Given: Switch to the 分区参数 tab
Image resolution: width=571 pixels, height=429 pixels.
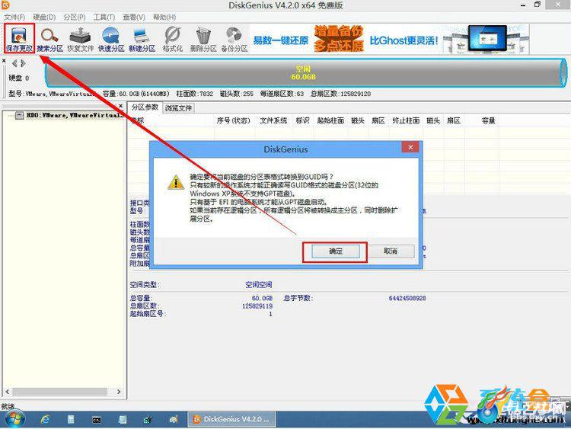Looking at the screenshot, I should pyautogui.click(x=145, y=107).
